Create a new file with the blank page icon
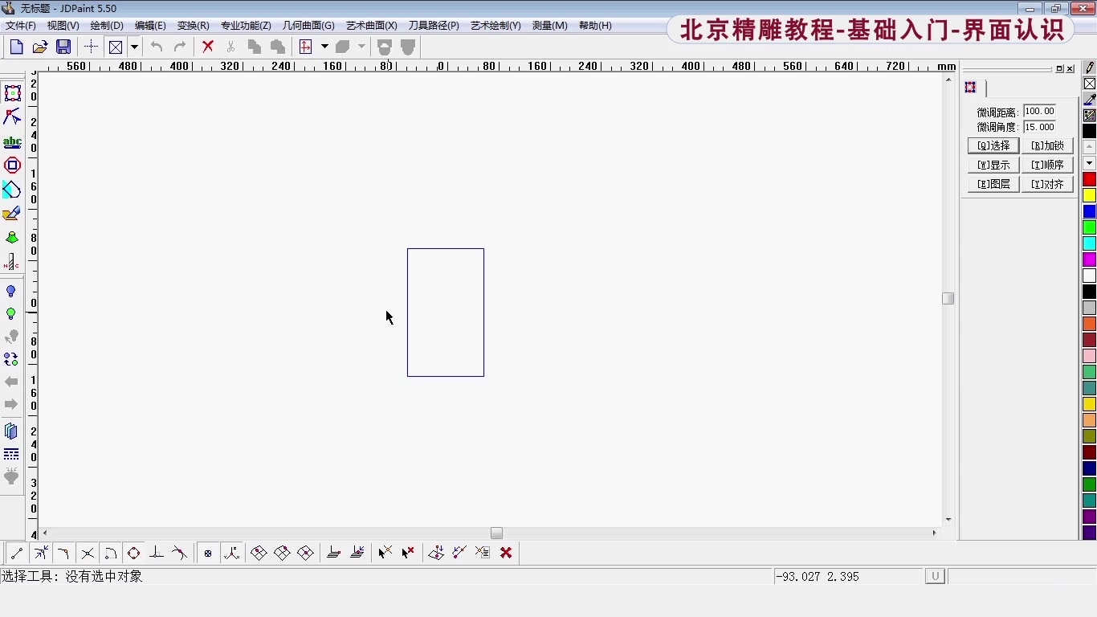 point(16,47)
